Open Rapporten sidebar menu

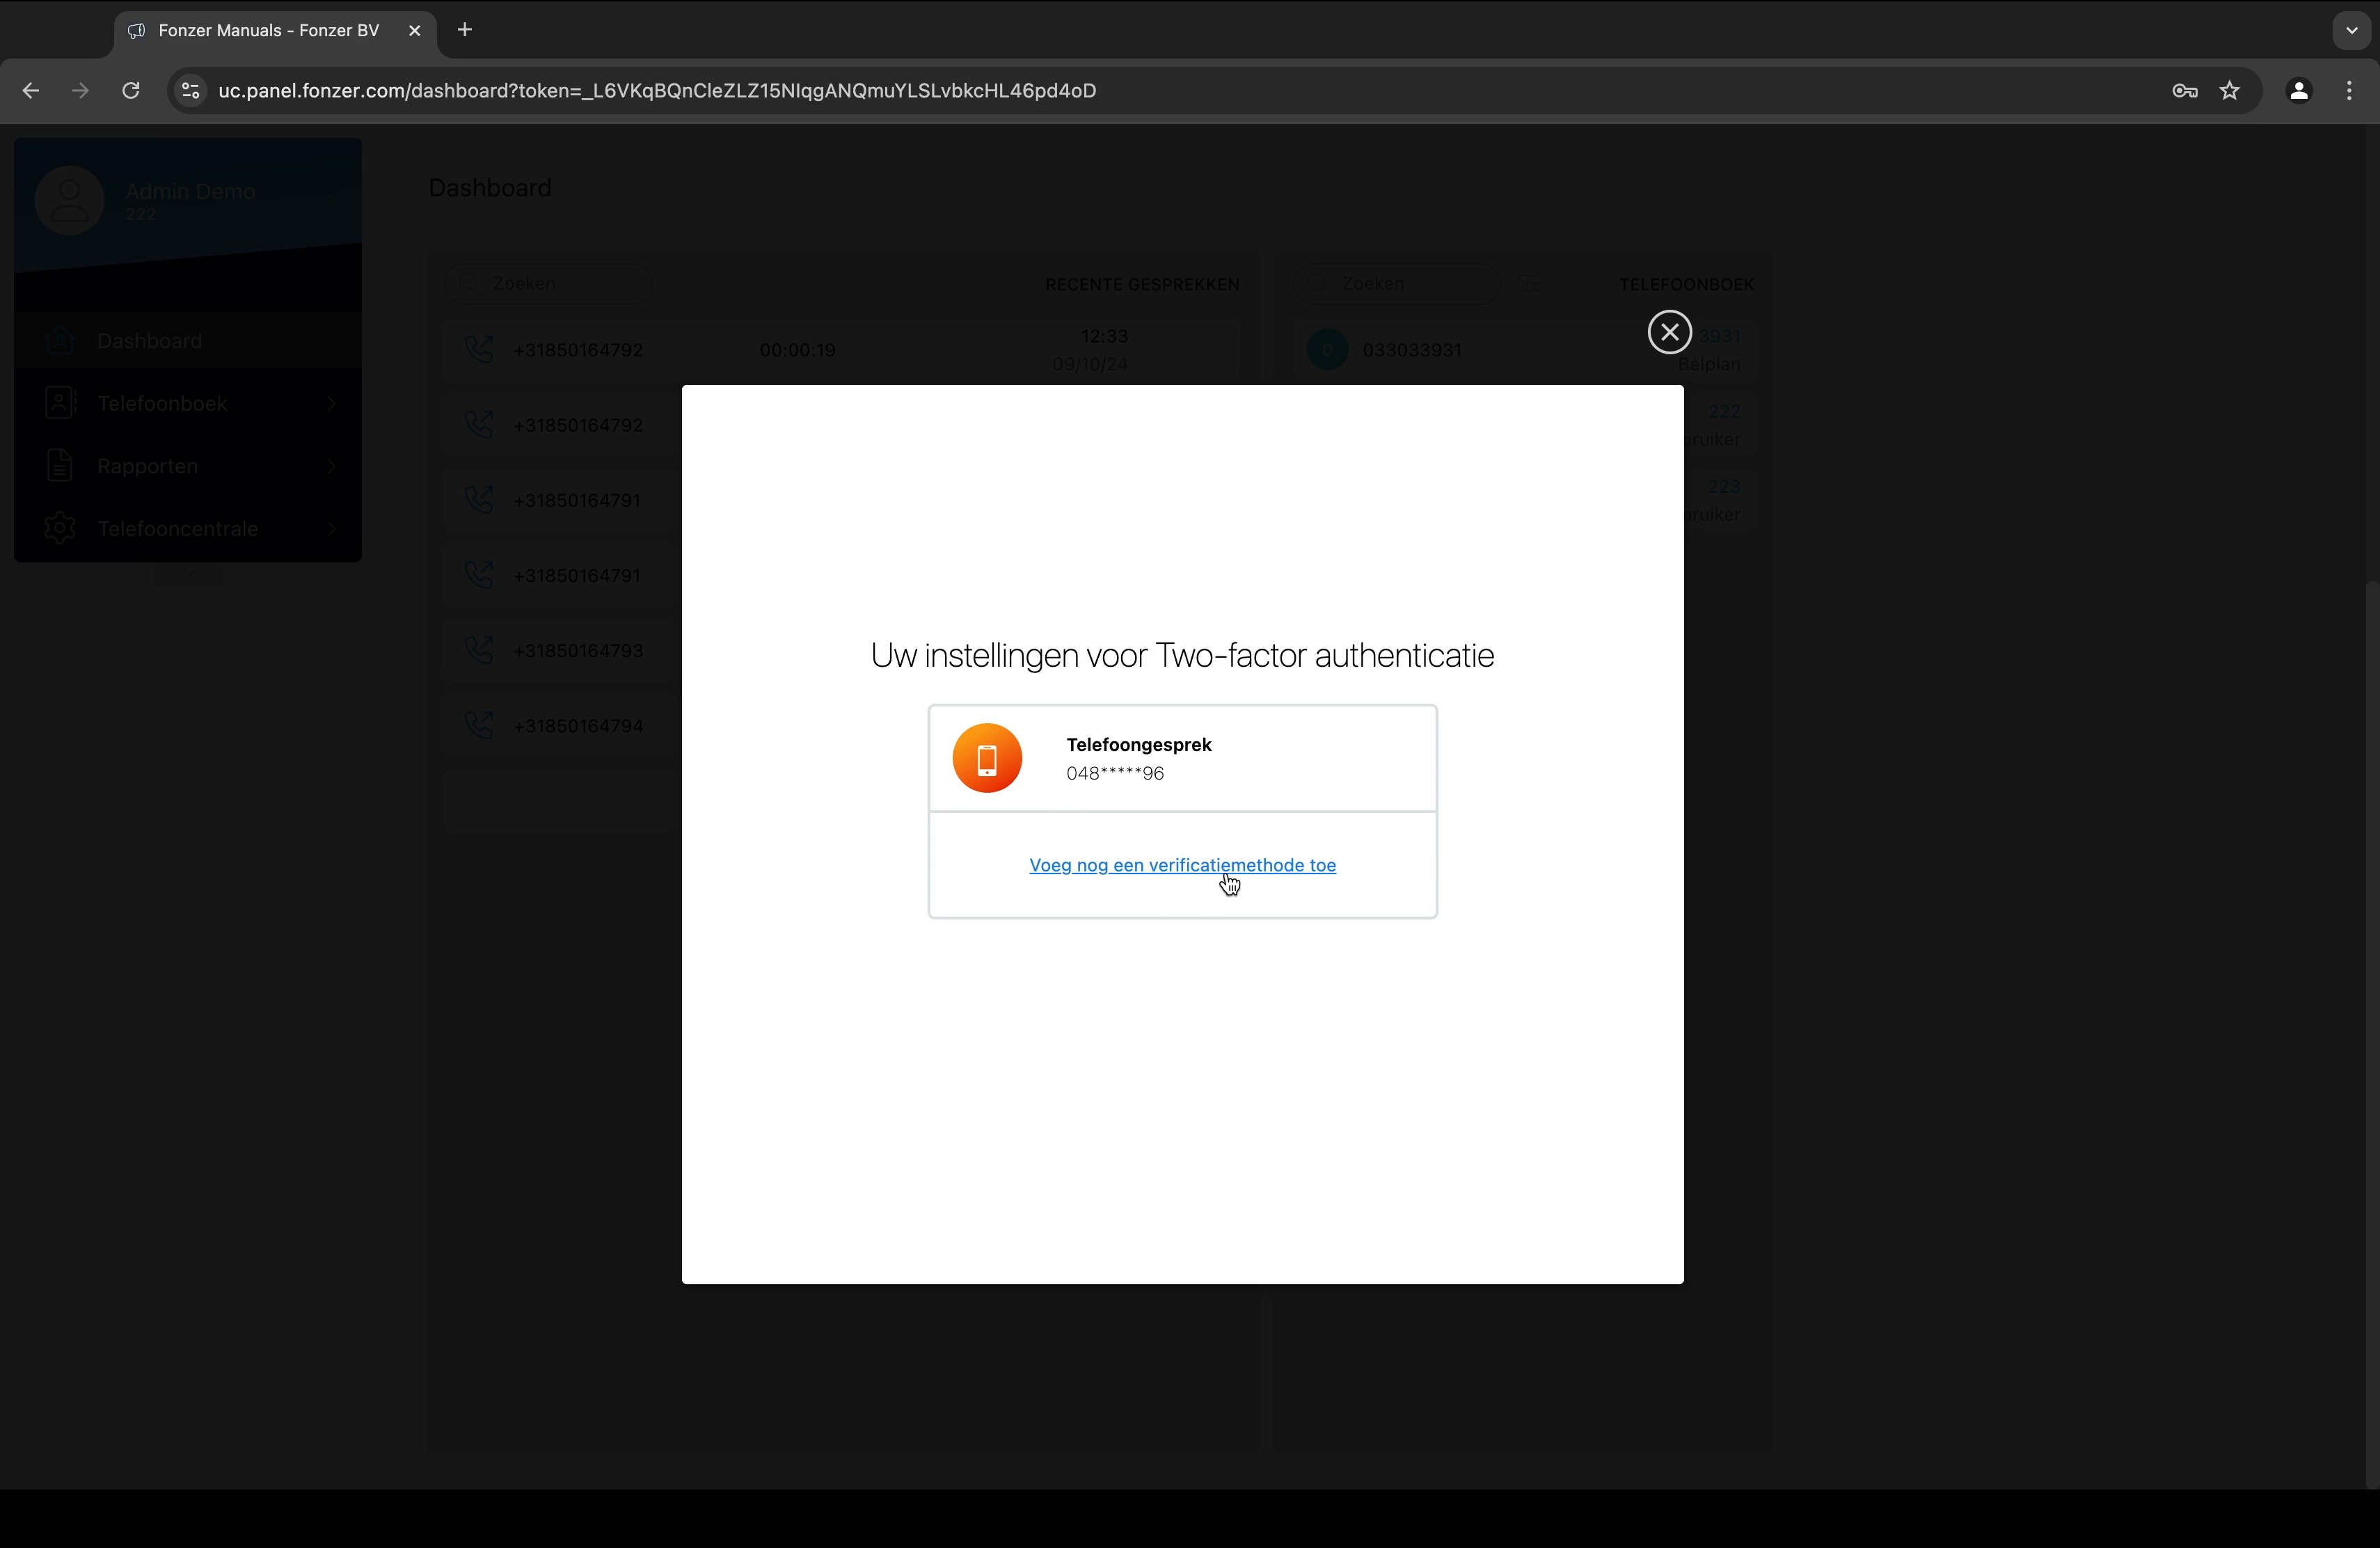point(188,466)
